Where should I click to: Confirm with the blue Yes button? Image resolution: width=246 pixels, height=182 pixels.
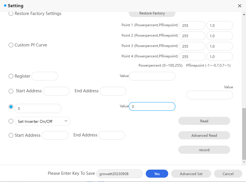pyautogui.click(x=157, y=174)
